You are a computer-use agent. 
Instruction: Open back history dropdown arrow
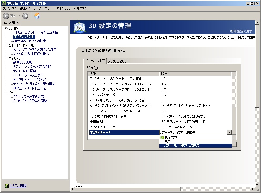click(x=20, y=16)
